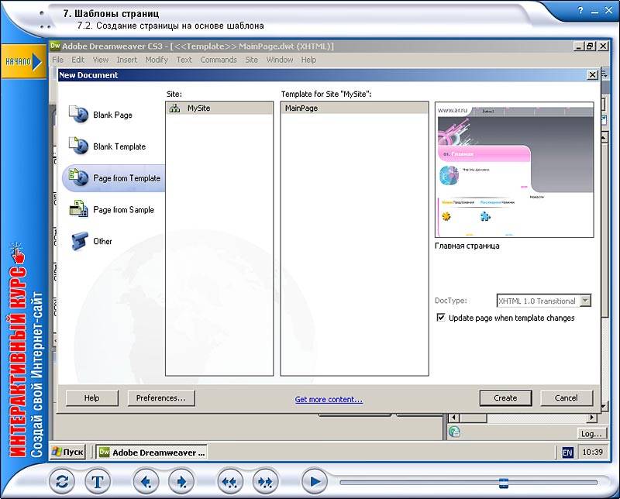
Task: Open the DocType dropdown
Action: pyautogui.click(x=586, y=301)
